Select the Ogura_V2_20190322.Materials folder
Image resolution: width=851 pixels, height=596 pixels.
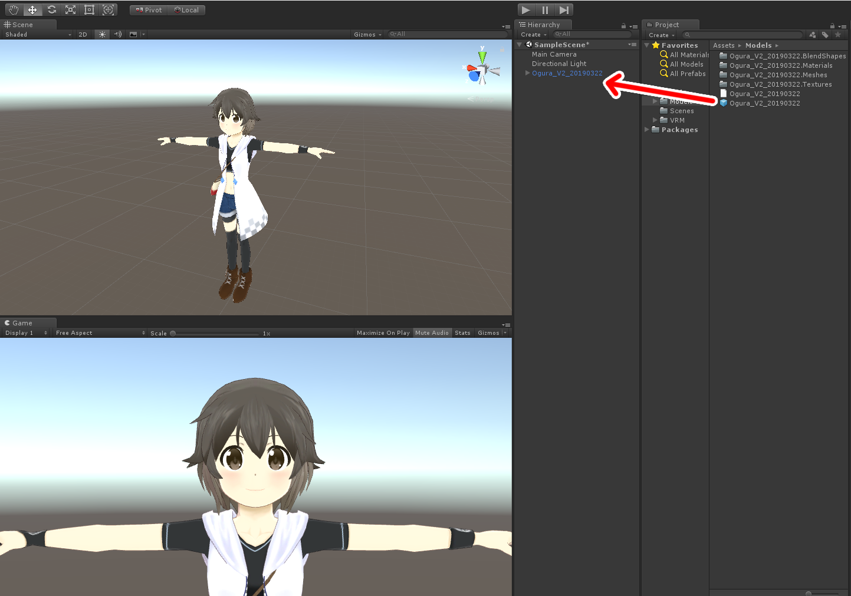click(x=776, y=65)
